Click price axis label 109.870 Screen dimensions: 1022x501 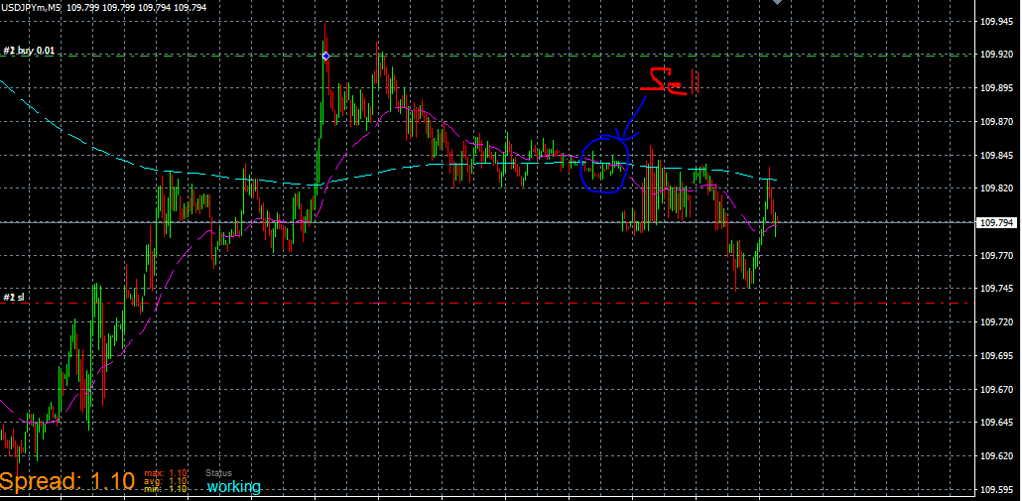coord(996,122)
